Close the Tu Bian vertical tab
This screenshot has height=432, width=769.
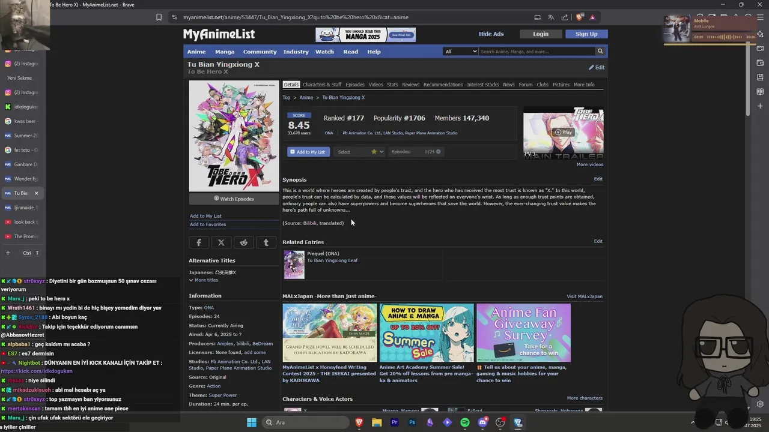coord(36,193)
